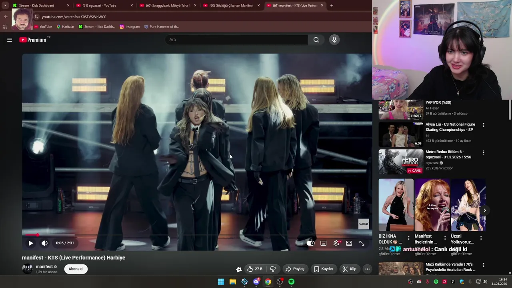Open a new browser tab
Image resolution: width=512 pixels, height=288 pixels.
pyautogui.click(x=332, y=6)
